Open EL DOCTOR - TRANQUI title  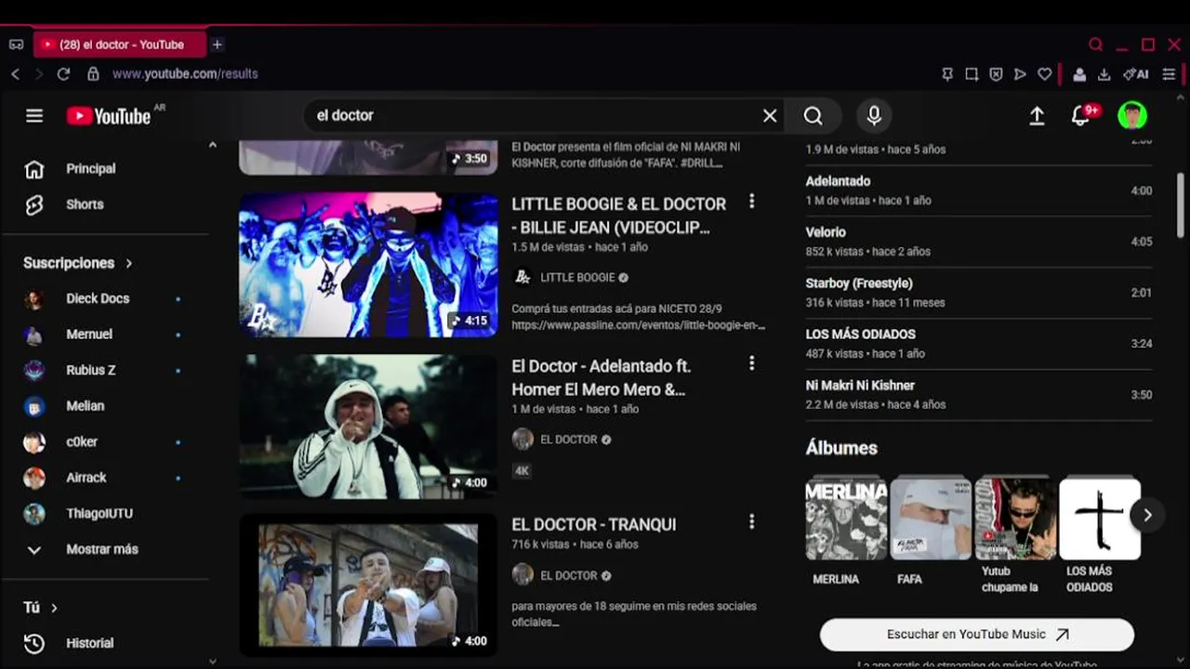(594, 524)
